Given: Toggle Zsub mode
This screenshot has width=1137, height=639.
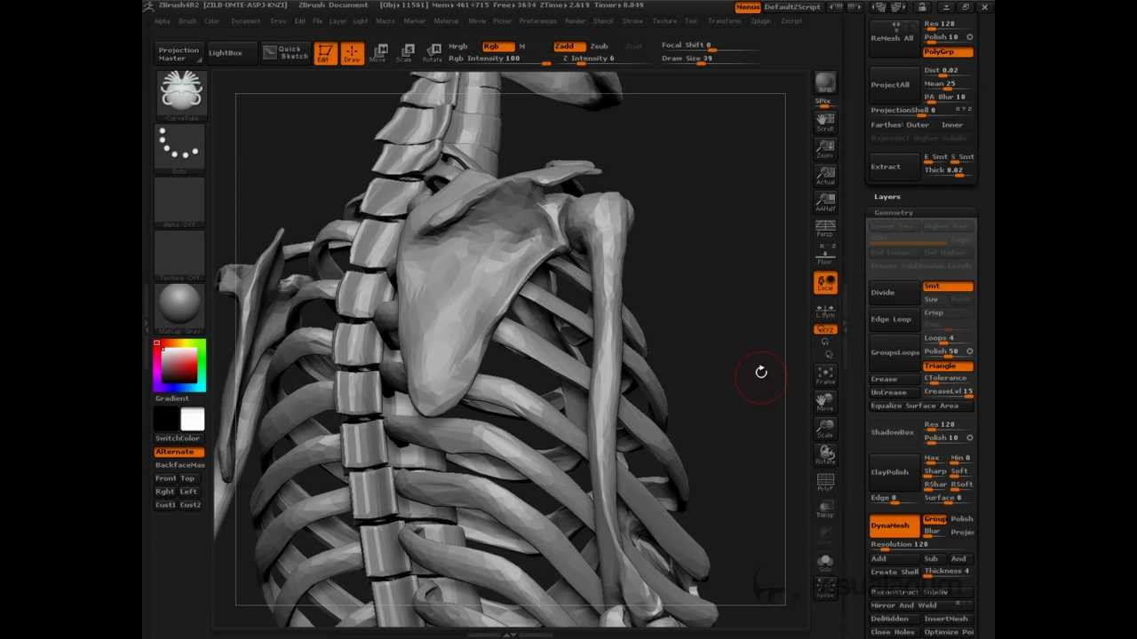Looking at the screenshot, I should [600, 46].
